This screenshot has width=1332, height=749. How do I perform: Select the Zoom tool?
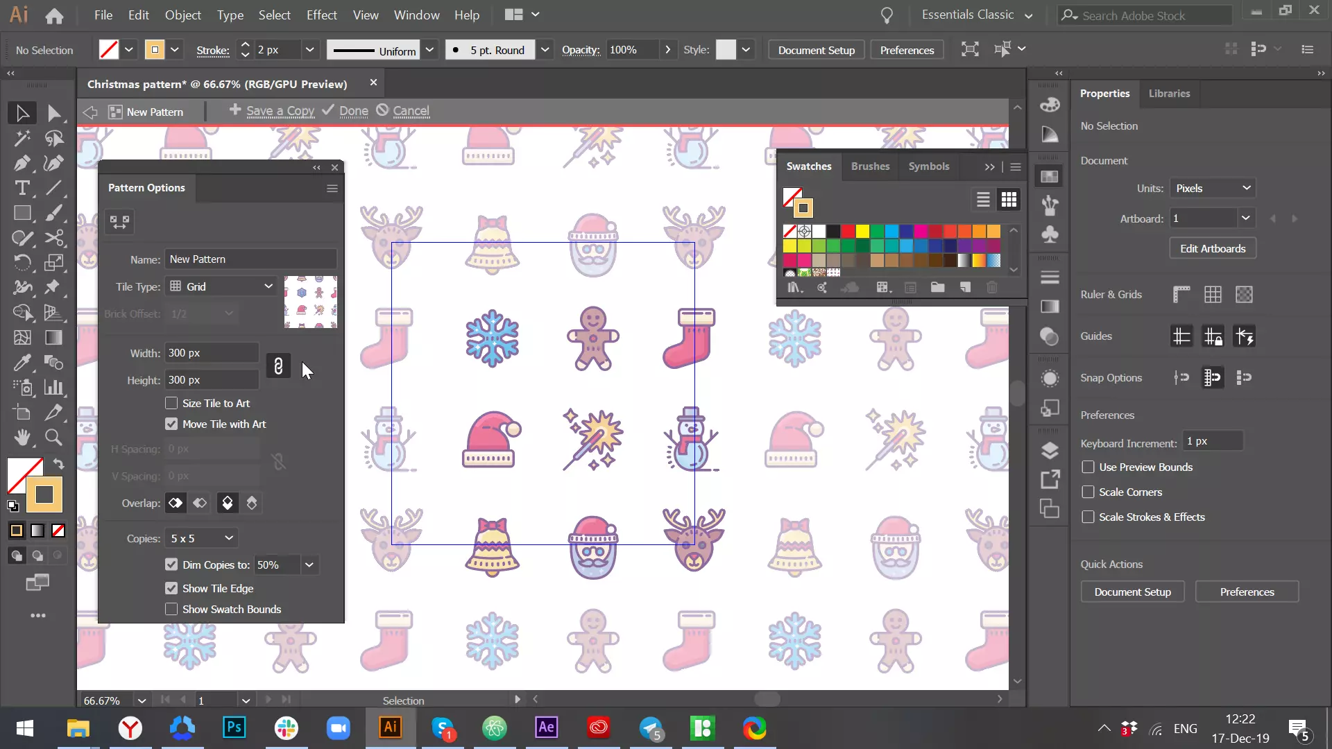pos(54,437)
